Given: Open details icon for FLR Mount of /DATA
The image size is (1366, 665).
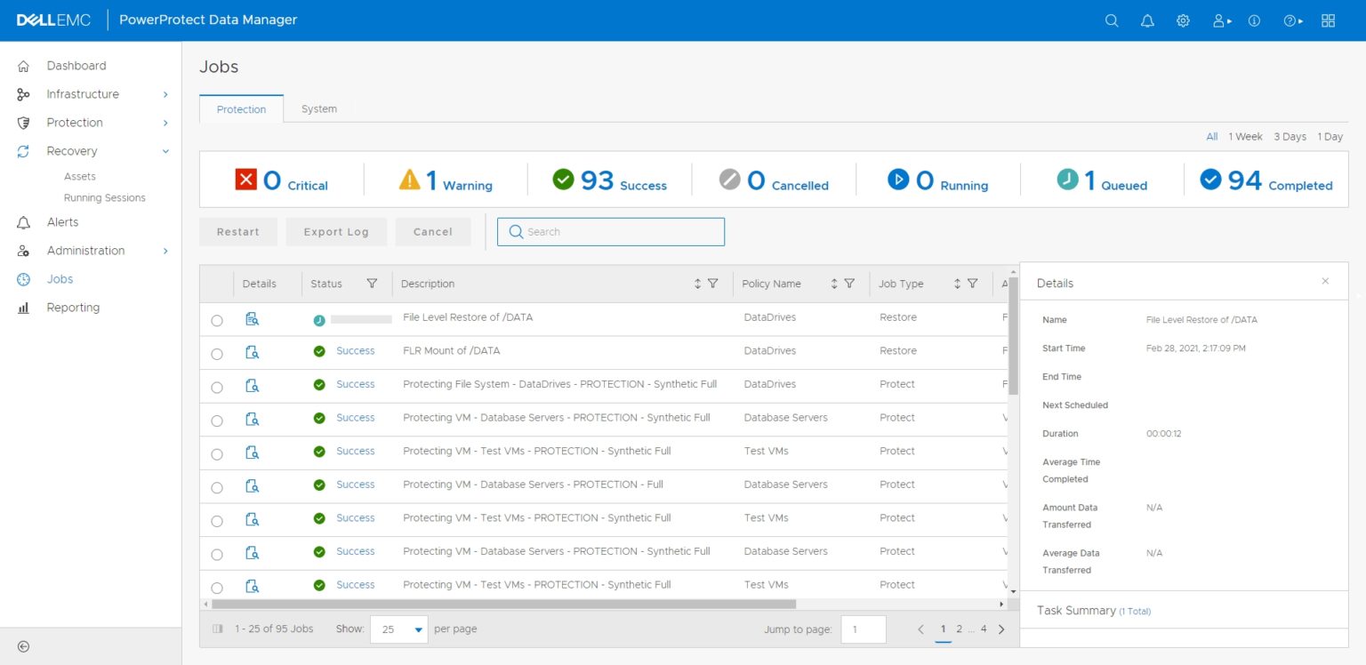Looking at the screenshot, I should [x=252, y=352].
